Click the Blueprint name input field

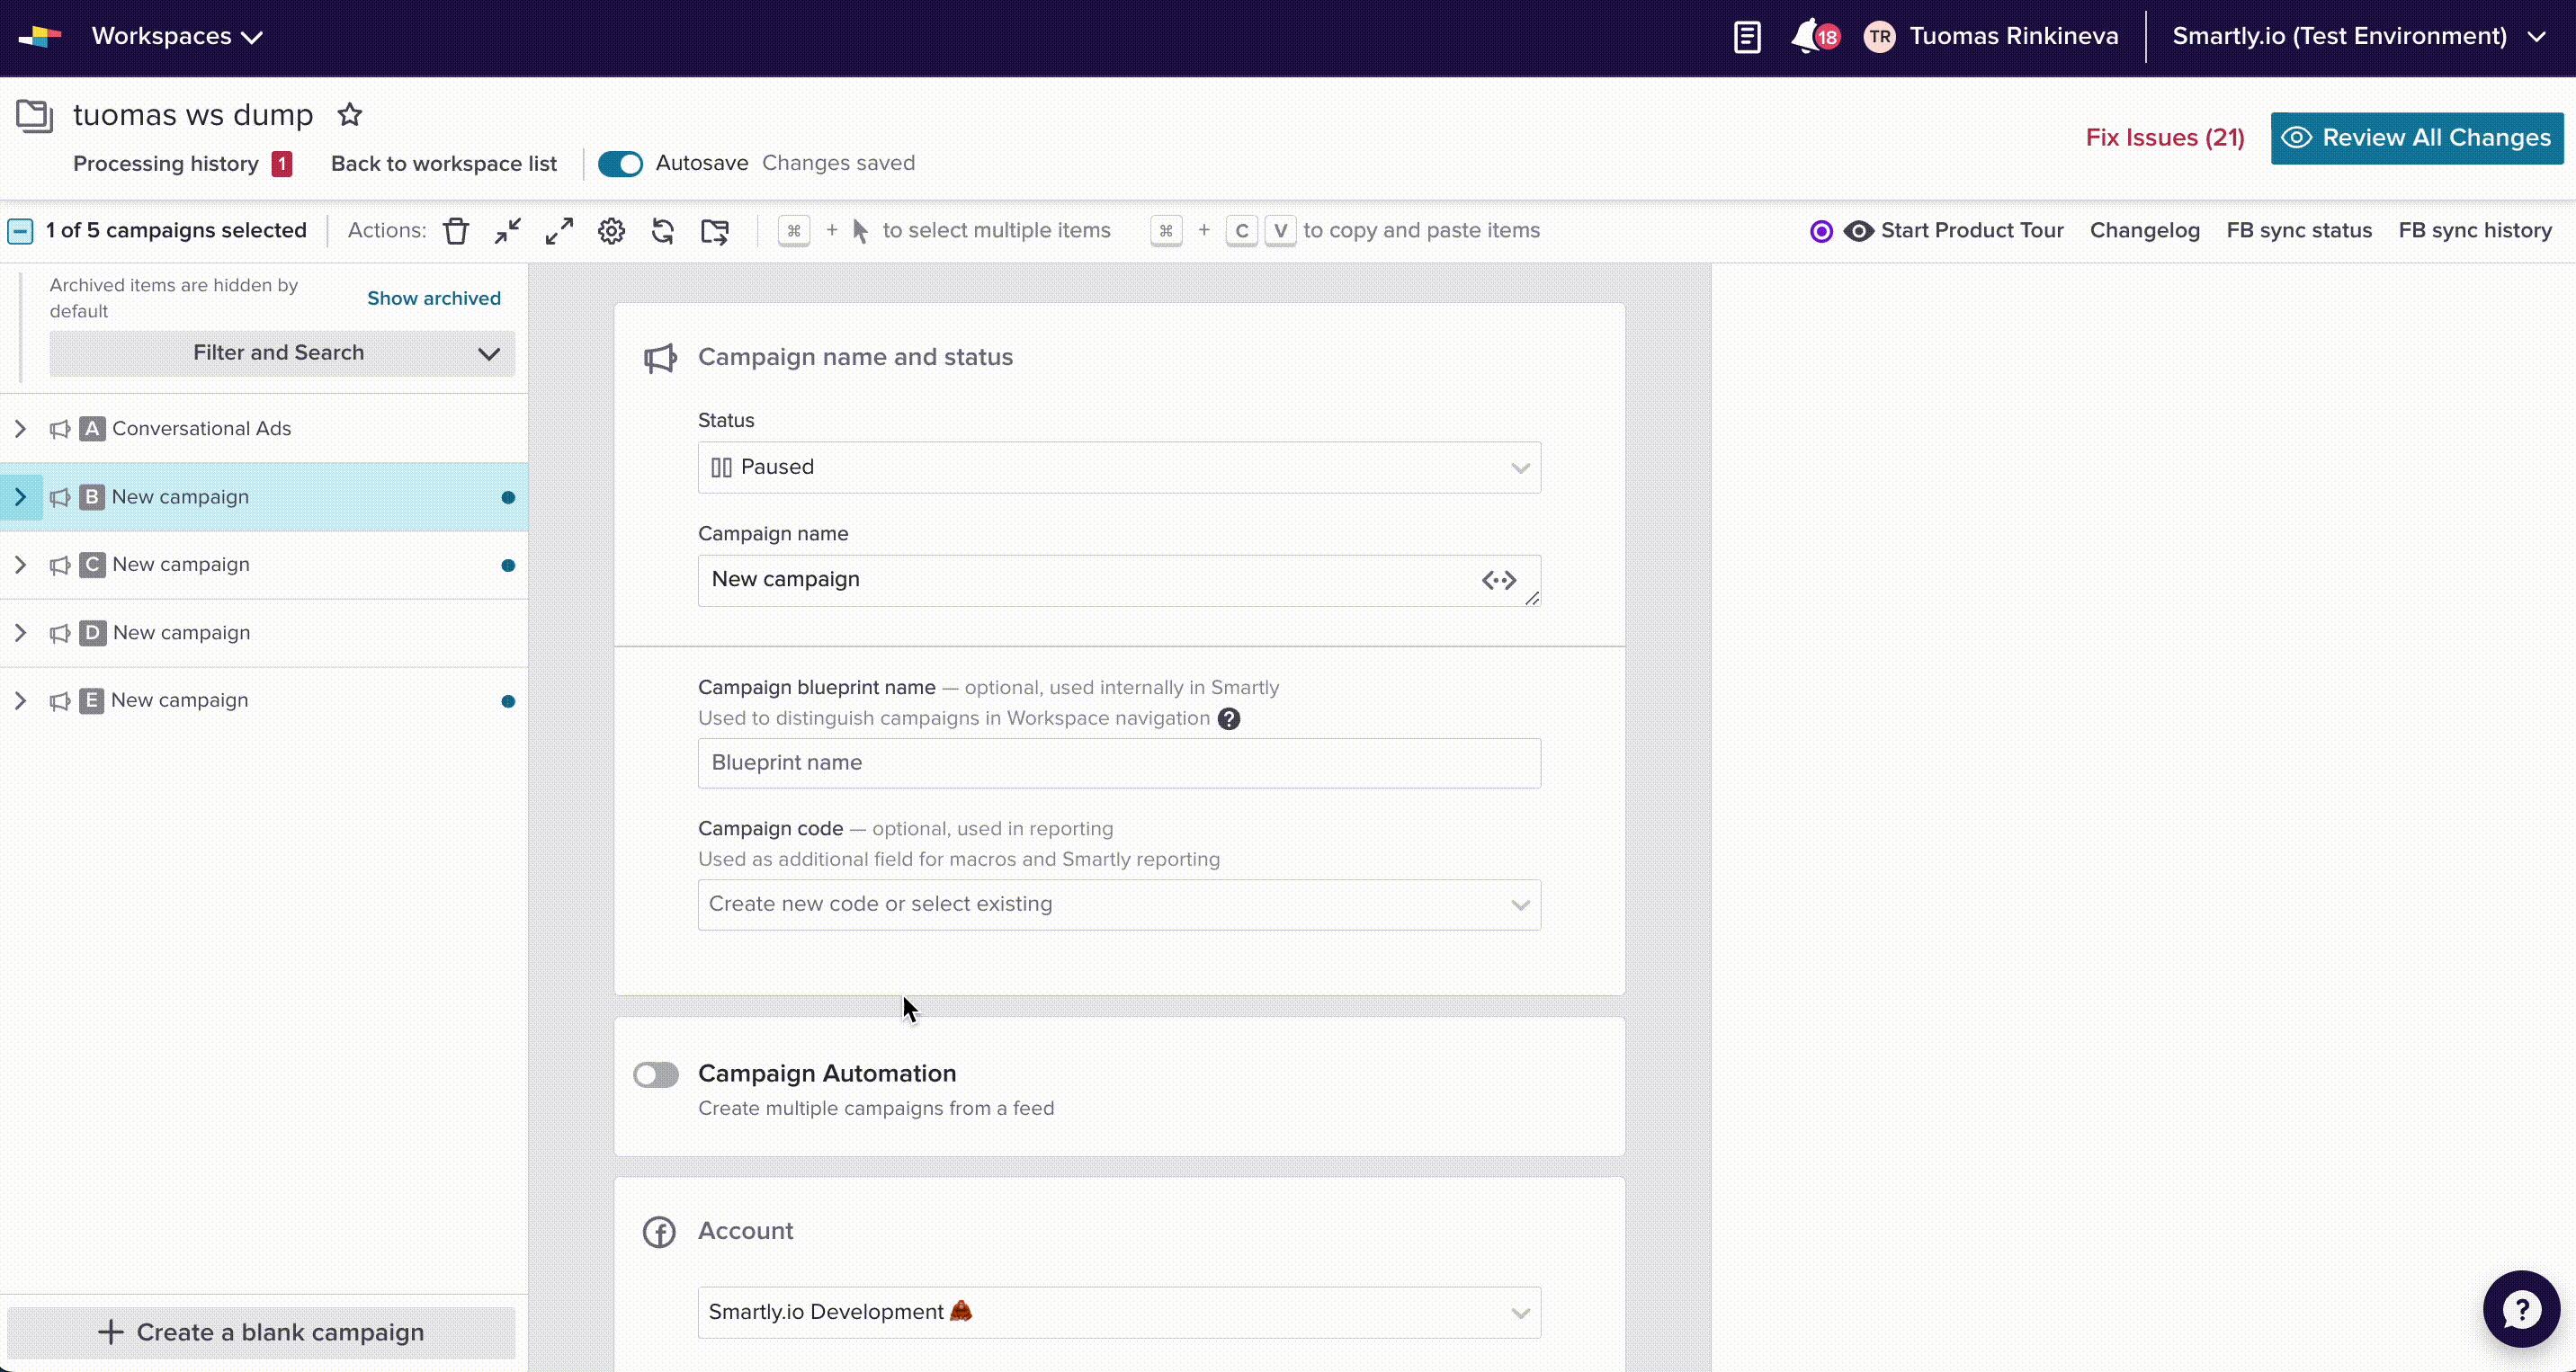(x=1118, y=761)
